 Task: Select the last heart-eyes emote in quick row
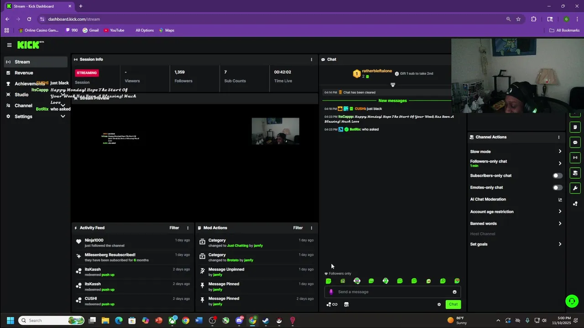457,281
